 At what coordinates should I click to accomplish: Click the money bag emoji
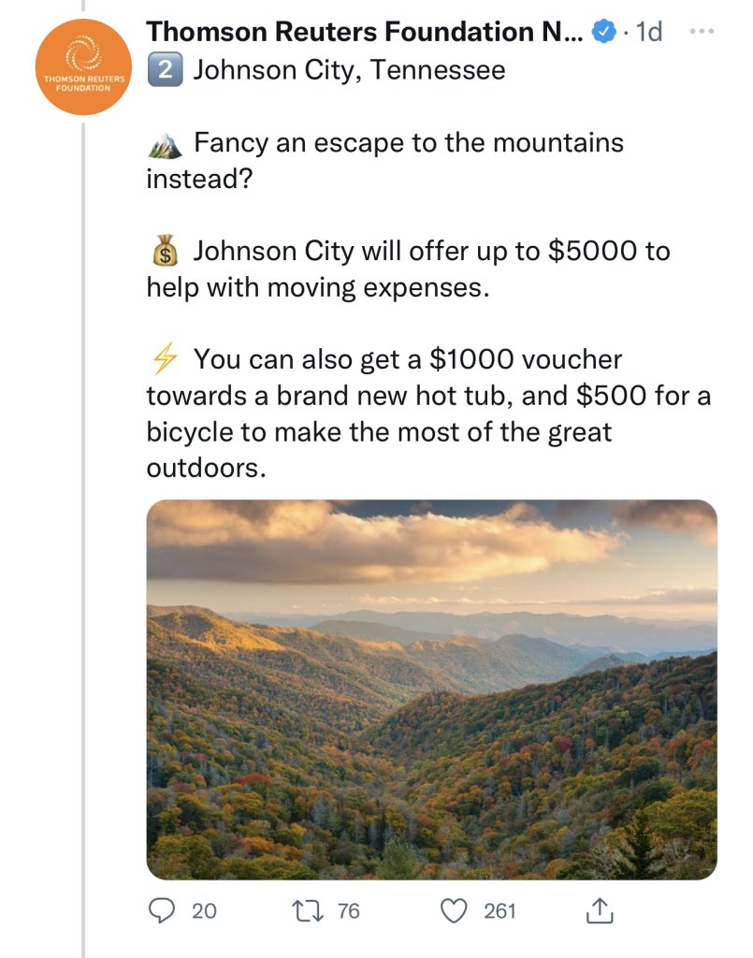[165, 252]
